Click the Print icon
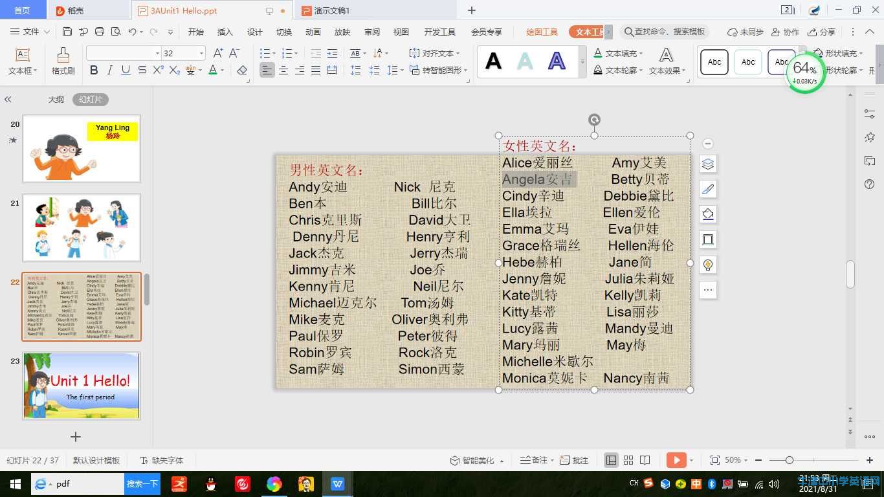 100,32
